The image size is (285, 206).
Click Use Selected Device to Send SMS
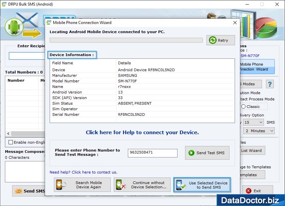coord(202,185)
